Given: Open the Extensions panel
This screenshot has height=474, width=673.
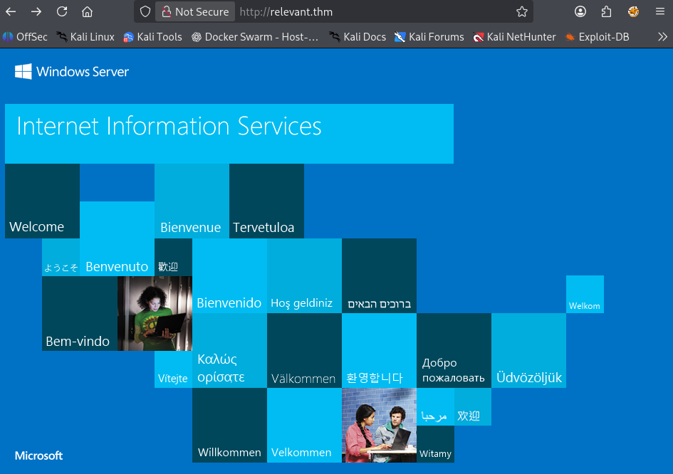Looking at the screenshot, I should (x=607, y=11).
